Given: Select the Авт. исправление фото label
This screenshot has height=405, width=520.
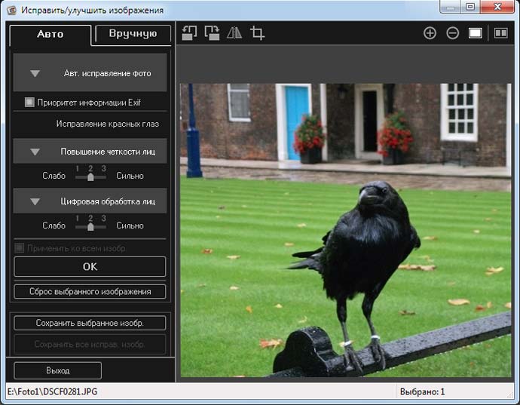Looking at the screenshot, I should point(108,73).
